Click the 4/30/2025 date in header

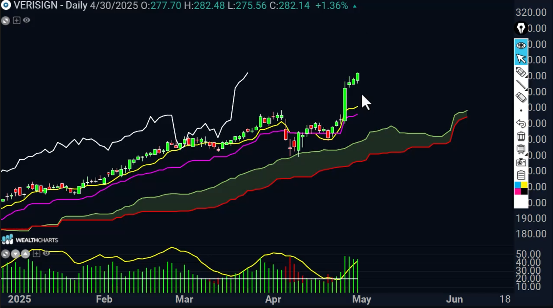(114, 5)
